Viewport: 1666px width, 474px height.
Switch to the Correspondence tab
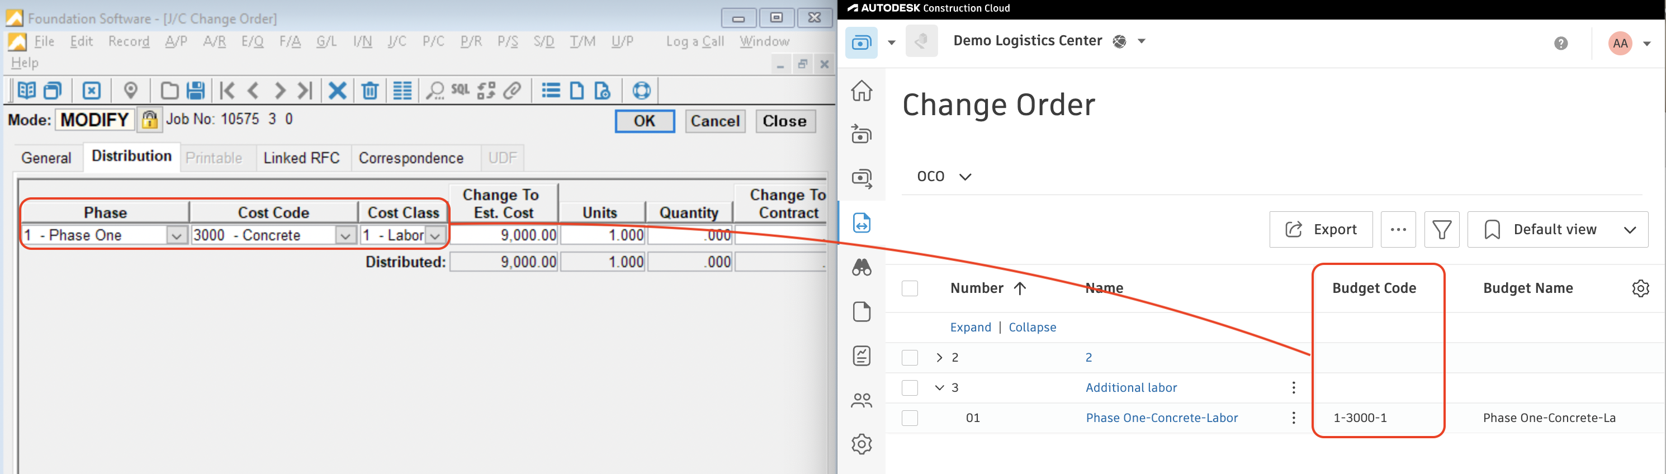pos(411,158)
